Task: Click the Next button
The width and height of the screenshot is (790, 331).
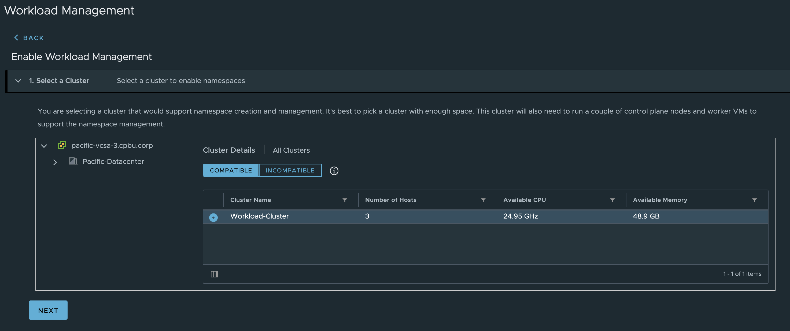Action: click(48, 310)
